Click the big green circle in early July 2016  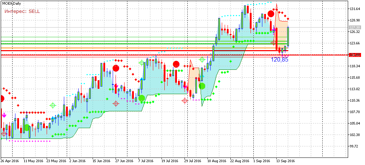pyautogui.click(x=142, y=98)
